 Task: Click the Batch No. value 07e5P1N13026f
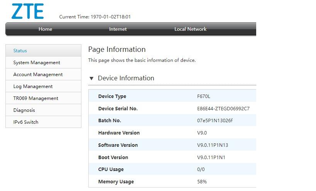[215, 121]
